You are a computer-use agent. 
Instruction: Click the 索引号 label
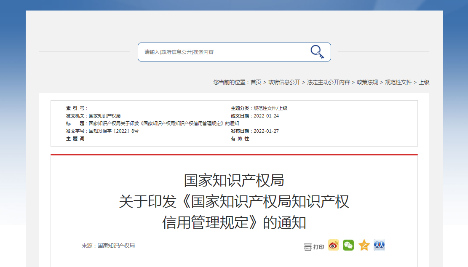pos(76,108)
